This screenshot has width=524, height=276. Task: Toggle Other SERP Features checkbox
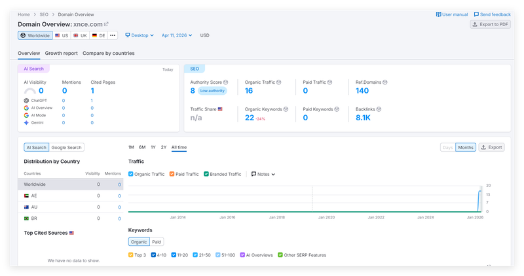tap(280, 255)
